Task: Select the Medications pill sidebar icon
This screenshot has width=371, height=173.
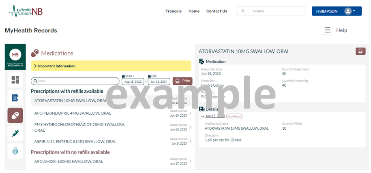Action: (x=15, y=115)
